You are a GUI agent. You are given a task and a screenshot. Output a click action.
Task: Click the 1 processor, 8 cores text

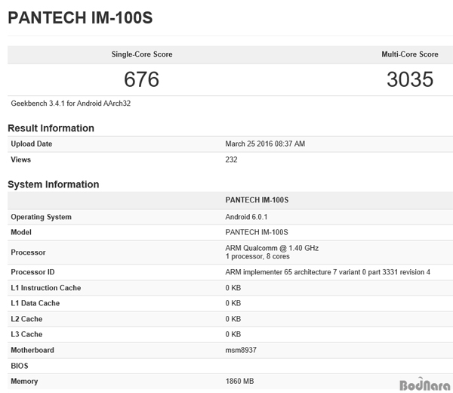click(x=257, y=256)
